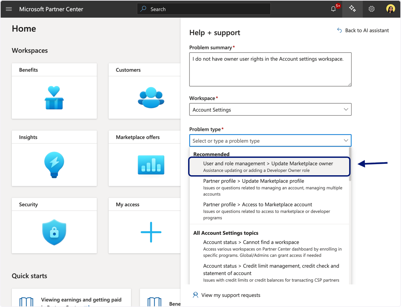Open the Workspace dropdown
The image size is (401, 307).
point(270,110)
